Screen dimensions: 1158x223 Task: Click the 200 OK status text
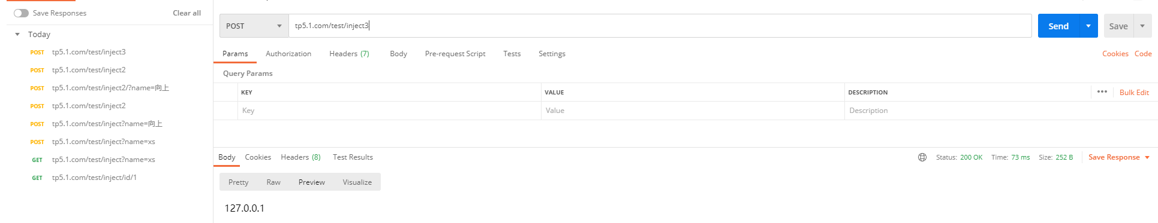click(971, 157)
